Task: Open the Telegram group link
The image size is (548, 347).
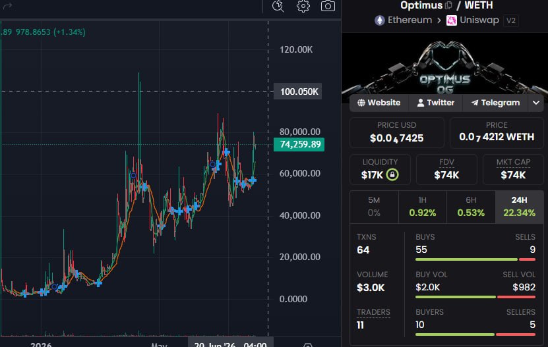Action: pyautogui.click(x=495, y=103)
